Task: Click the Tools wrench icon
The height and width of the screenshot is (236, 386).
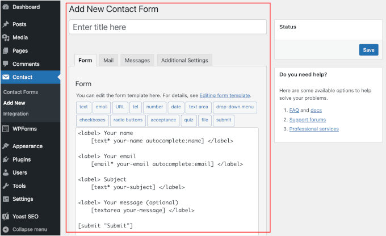Action: click(6, 186)
